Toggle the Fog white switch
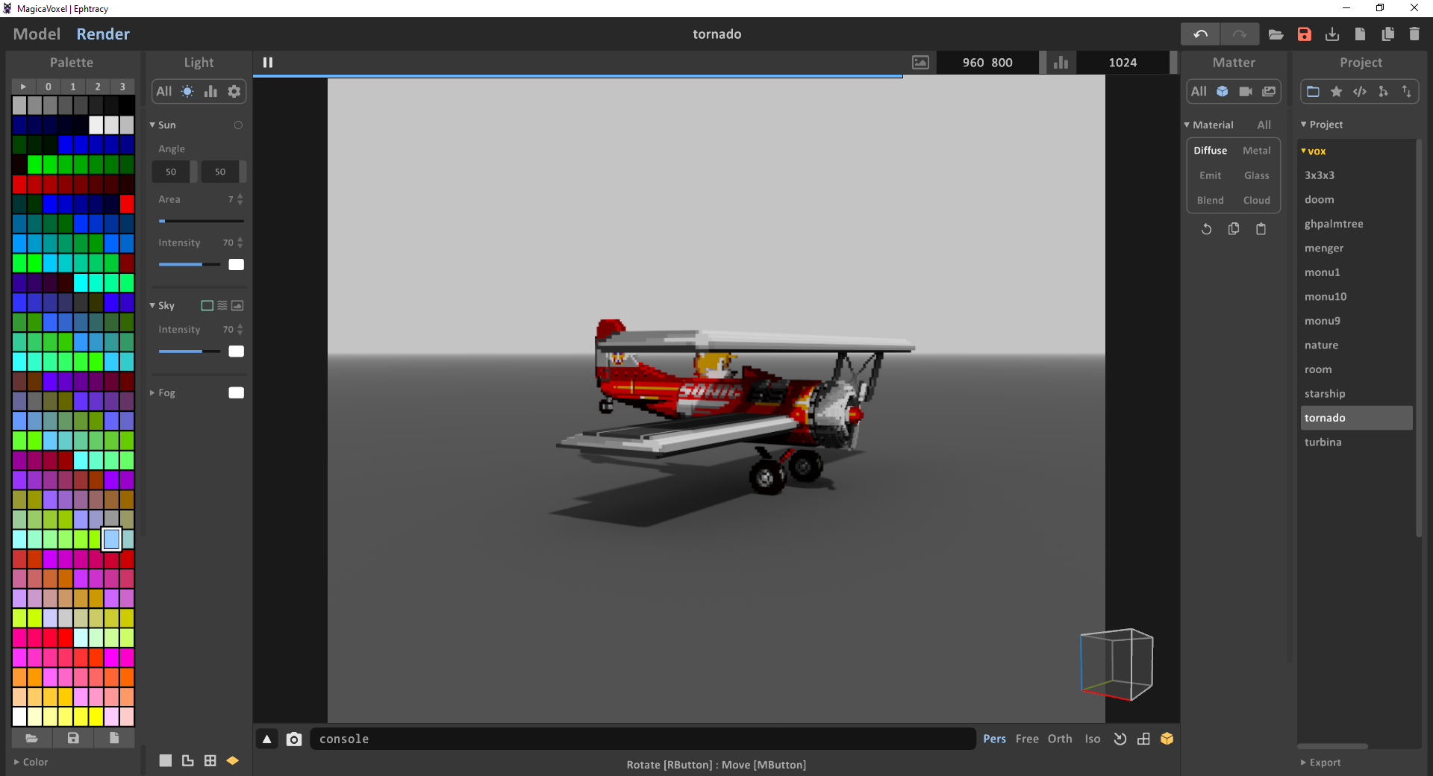This screenshot has width=1433, height=776. point(236,392)
